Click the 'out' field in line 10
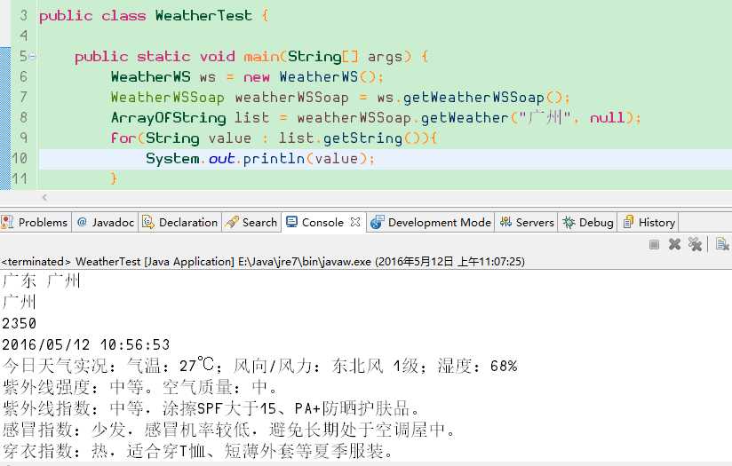 221,159
